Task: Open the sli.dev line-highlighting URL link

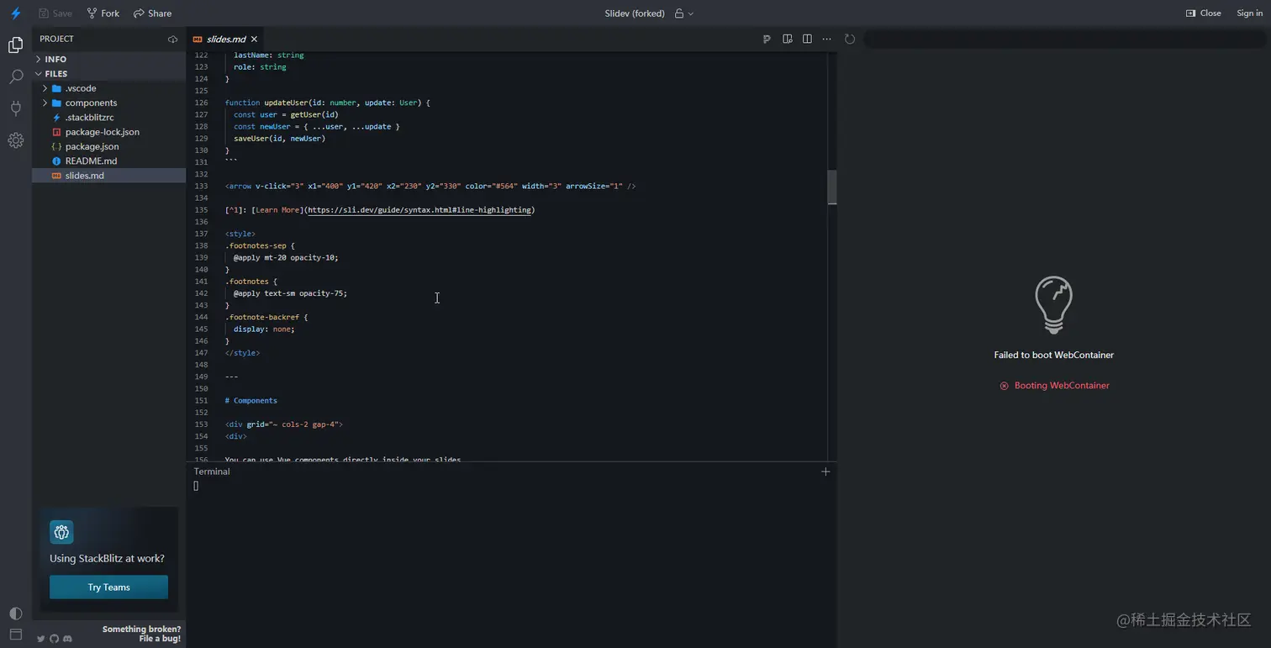Action: (x=419, y=210)
